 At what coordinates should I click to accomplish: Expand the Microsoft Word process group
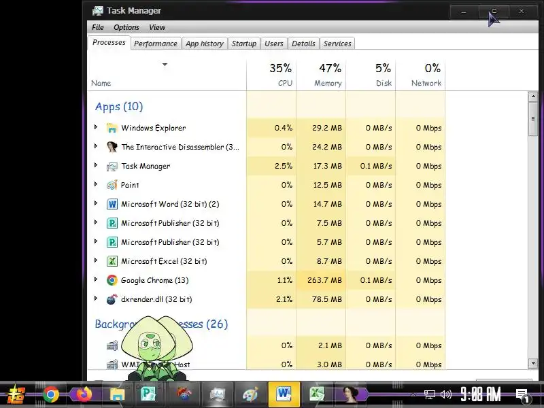coord(96,203)
